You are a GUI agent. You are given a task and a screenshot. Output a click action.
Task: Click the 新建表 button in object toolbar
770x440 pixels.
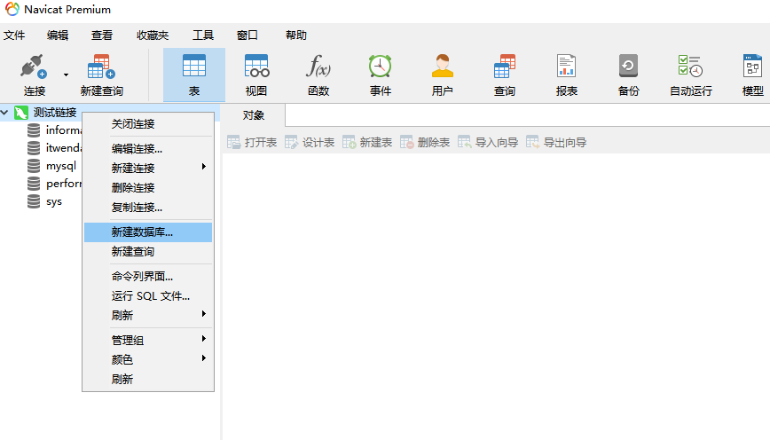367,142
